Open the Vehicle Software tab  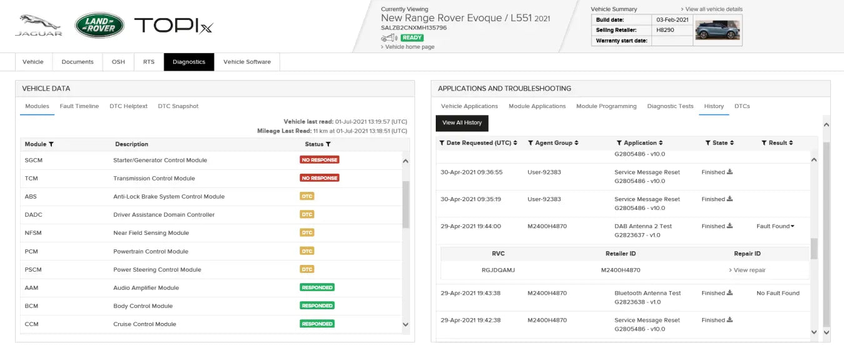(247, 62)
